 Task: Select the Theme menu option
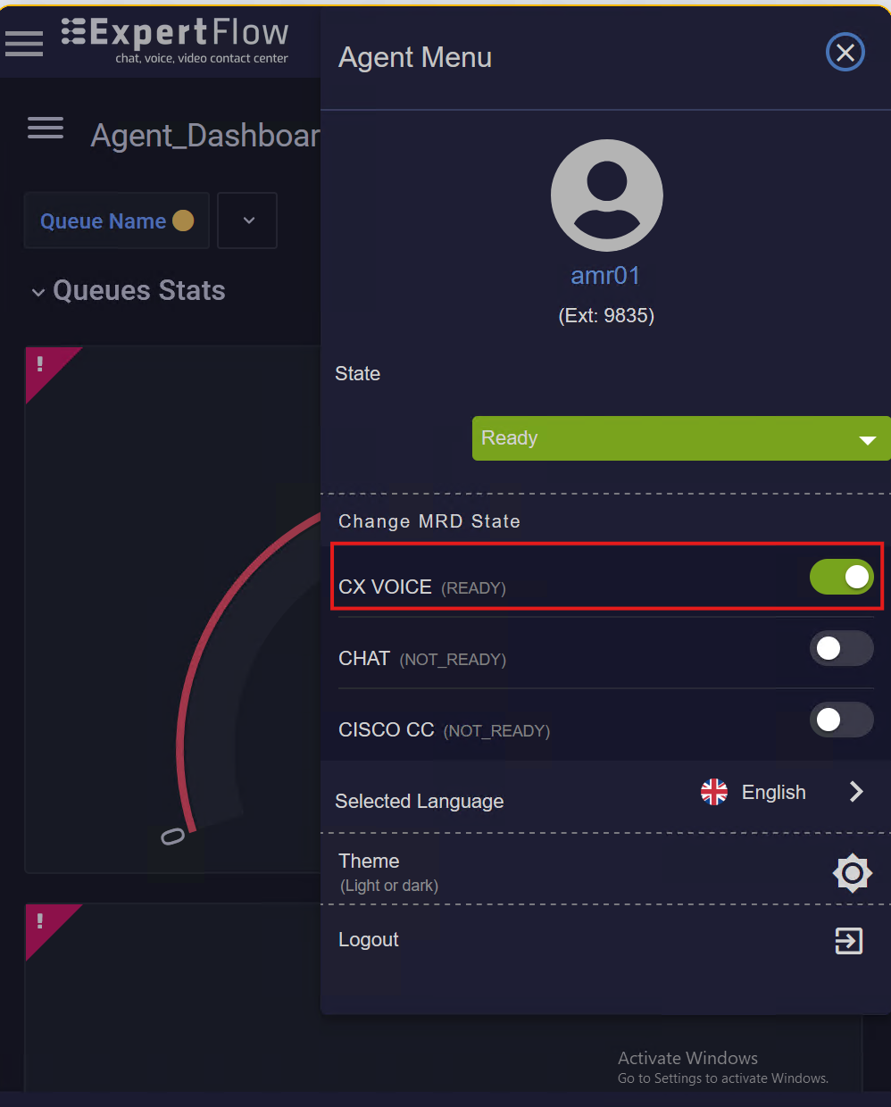pyautogui.click(x=369, y=861)
